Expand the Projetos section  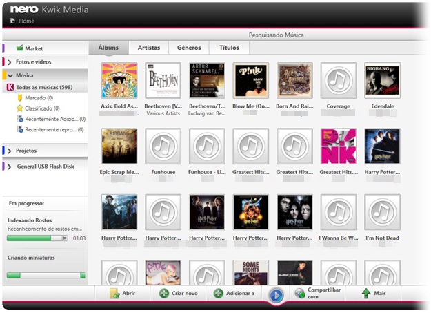point(10,151)
